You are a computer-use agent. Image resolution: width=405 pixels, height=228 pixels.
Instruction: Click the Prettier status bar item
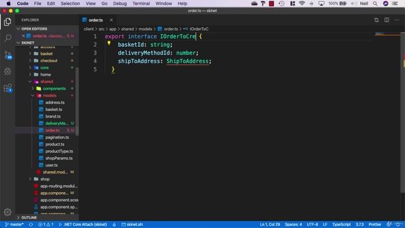point(375,224)
